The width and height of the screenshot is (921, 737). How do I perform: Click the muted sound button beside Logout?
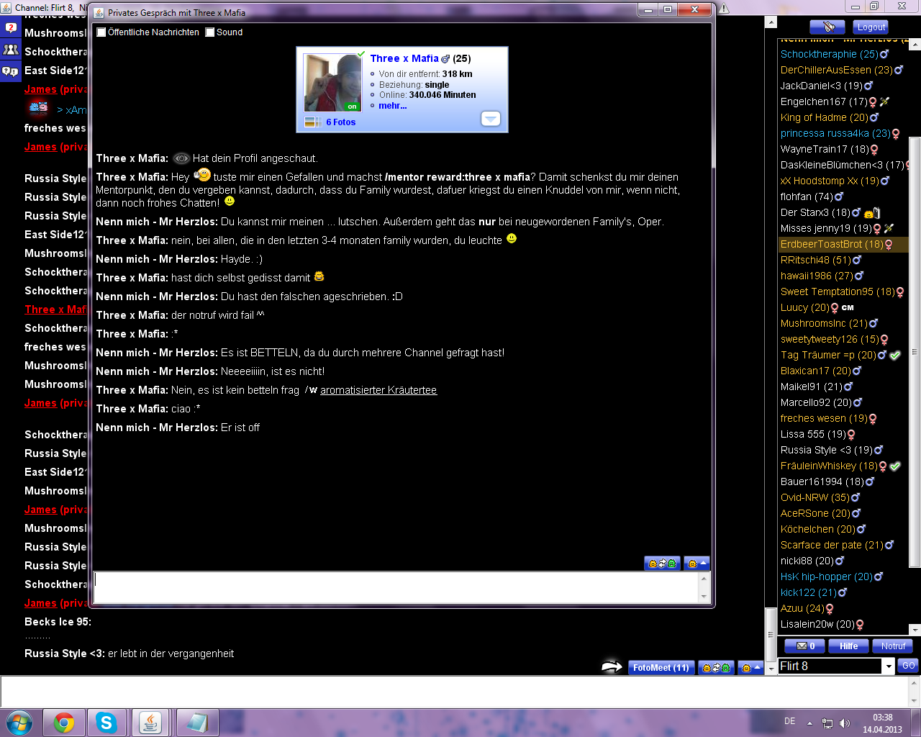[827, 27]
